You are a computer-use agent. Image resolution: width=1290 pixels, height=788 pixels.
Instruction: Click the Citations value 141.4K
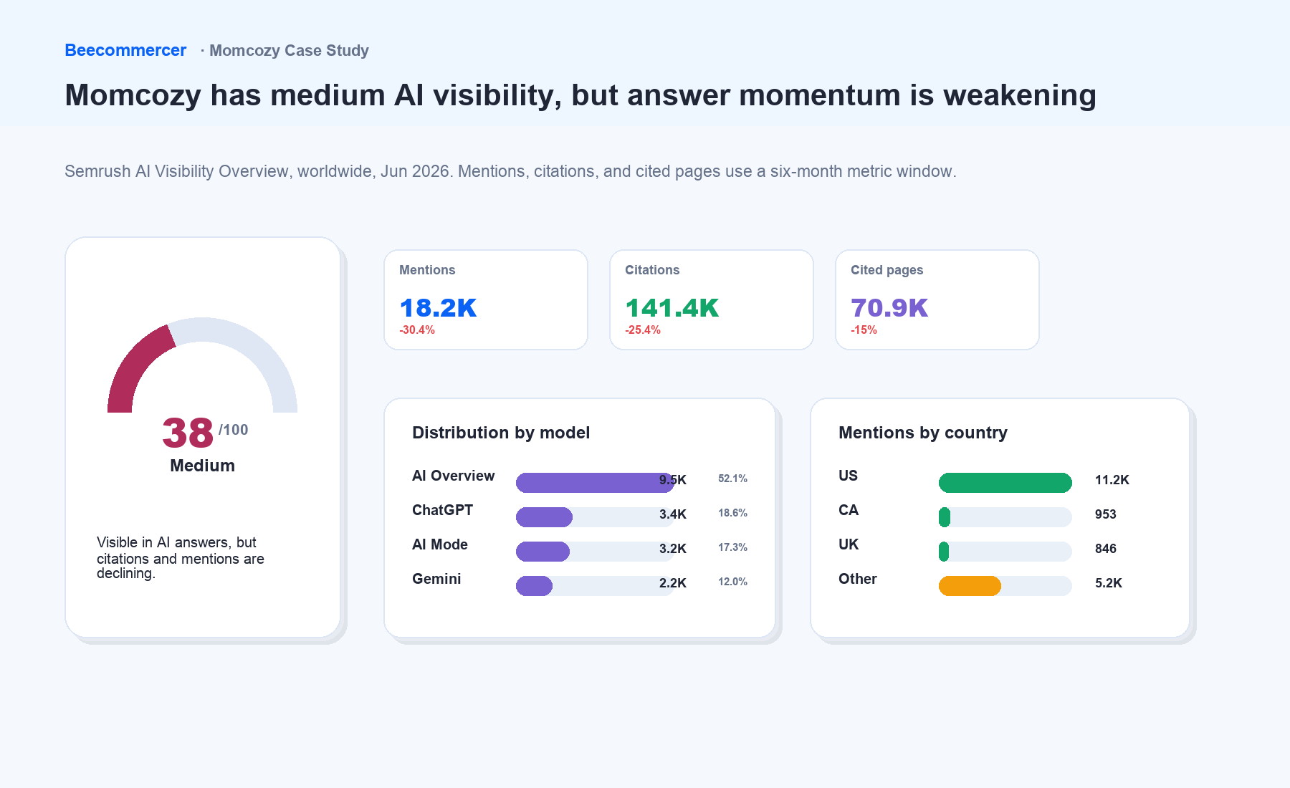pos(672,308)
